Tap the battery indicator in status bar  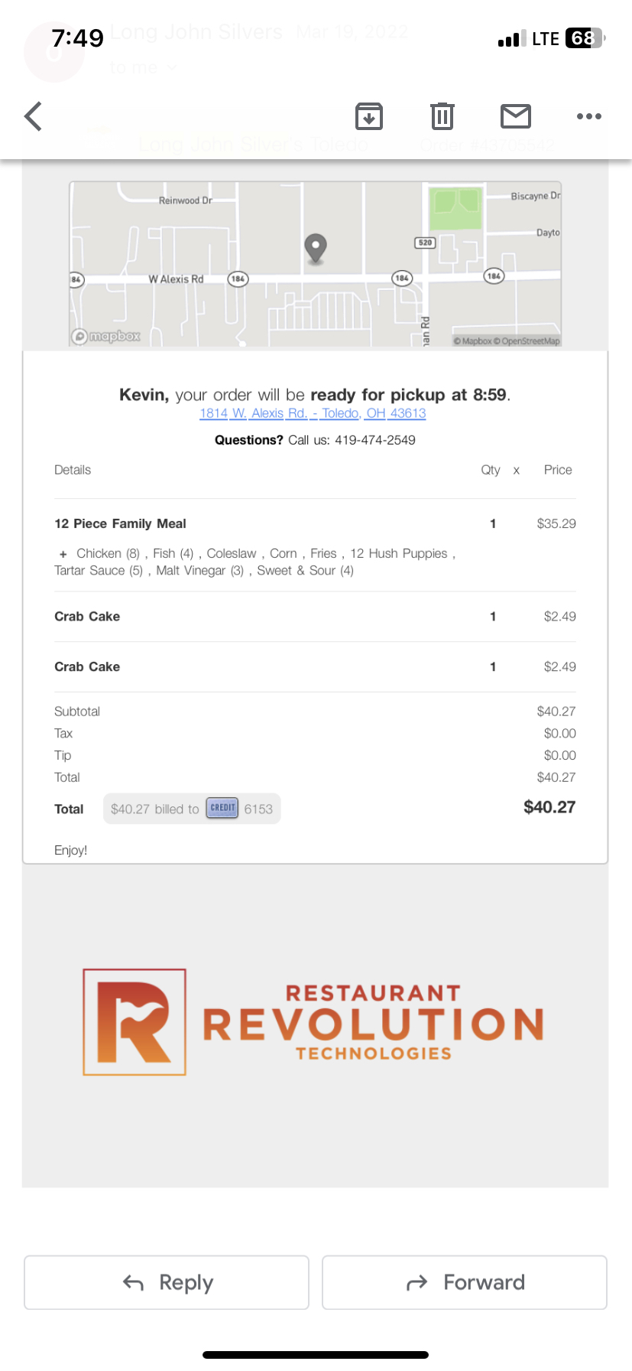584,38
